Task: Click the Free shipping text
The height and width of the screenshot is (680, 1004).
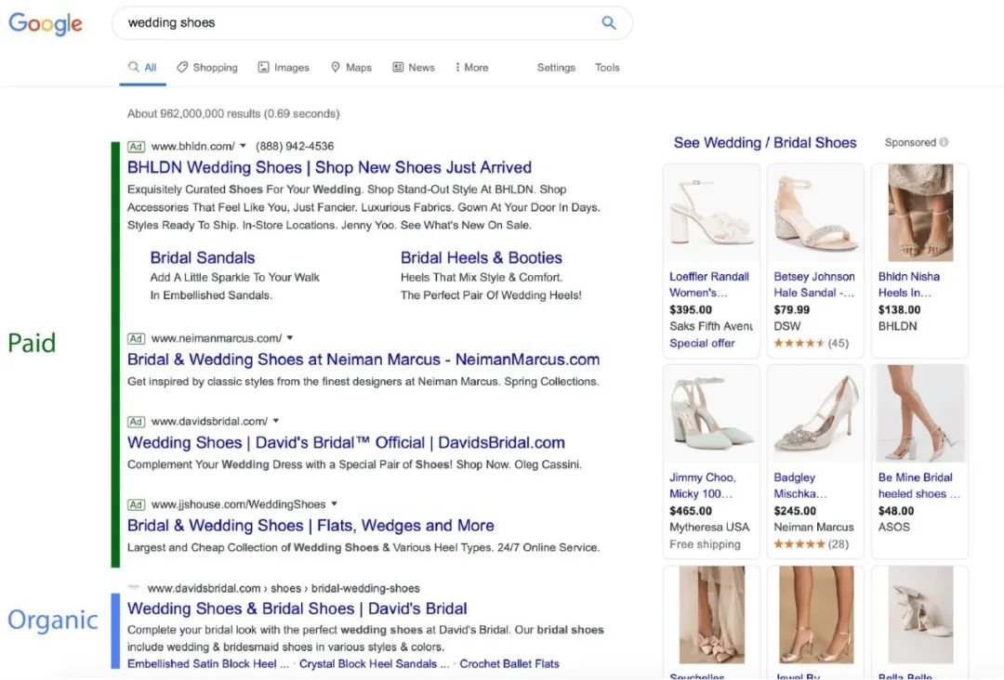Action: (x=705, y=543)
